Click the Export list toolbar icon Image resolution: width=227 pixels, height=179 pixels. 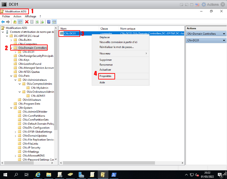tap(42, 22)
